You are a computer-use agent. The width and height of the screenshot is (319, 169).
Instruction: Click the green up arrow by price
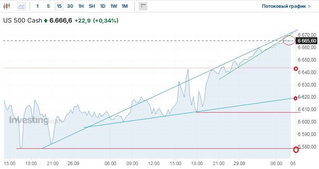tap(46, 20)
